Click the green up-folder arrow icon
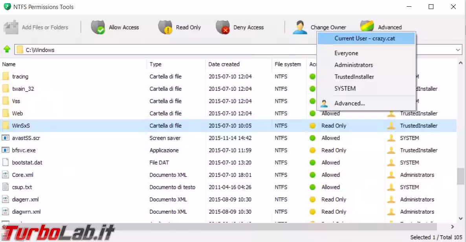This screenshot has width=466, height=242. tap(7, 49)
